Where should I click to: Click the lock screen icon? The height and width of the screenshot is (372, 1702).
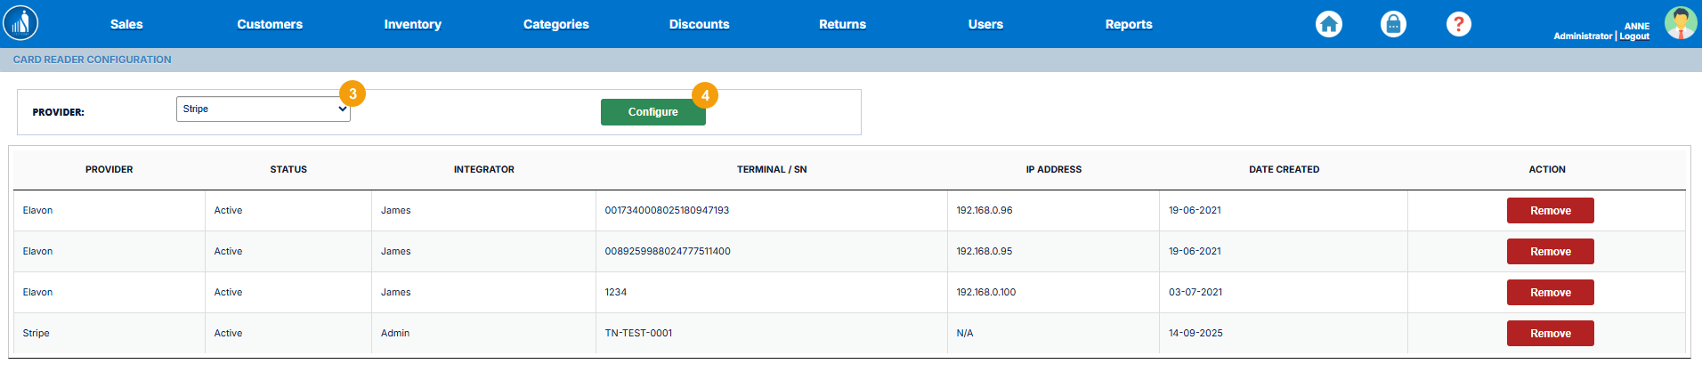point(1393,24)
